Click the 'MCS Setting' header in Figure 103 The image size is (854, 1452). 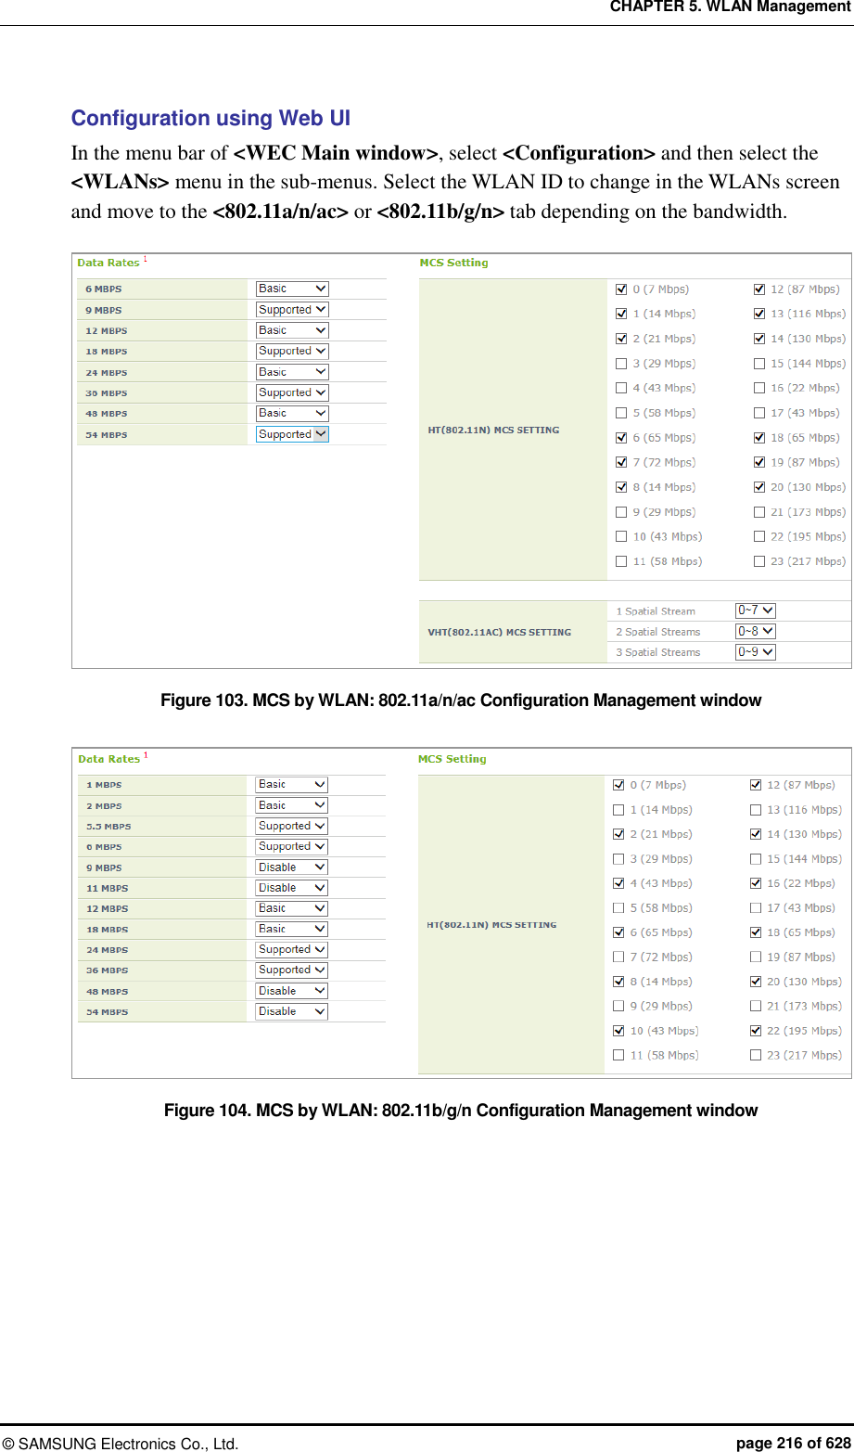453,263
